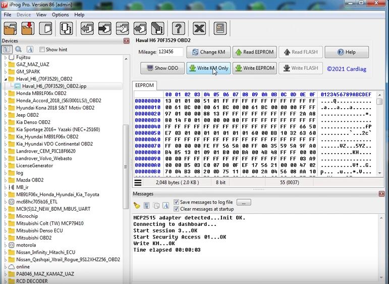Select Haval_H6_(70F3529)_OBD2.ipp file
The image size is (389, 284).
click(x=54, y=86)
